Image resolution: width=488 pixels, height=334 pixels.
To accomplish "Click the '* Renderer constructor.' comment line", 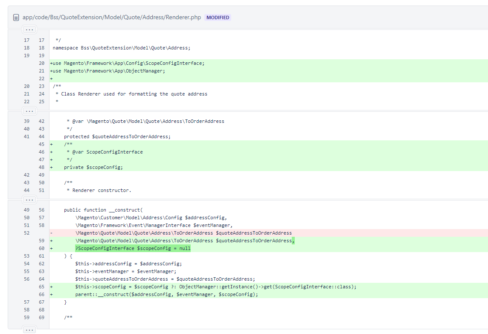I will point(99,190).
